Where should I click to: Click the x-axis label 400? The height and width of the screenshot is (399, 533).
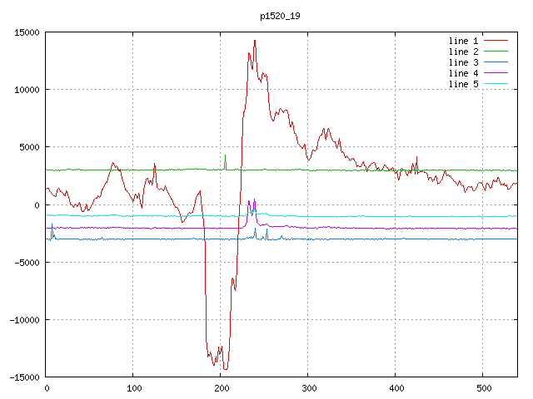coord(396,388)
